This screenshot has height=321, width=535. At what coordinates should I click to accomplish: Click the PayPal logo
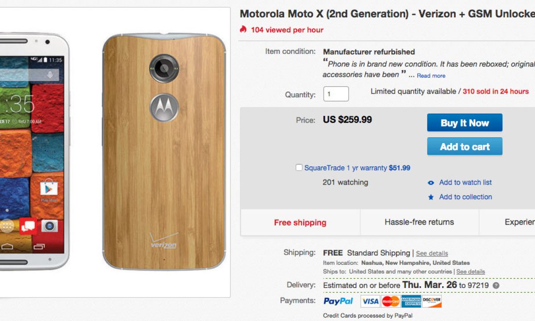point(338,301)
